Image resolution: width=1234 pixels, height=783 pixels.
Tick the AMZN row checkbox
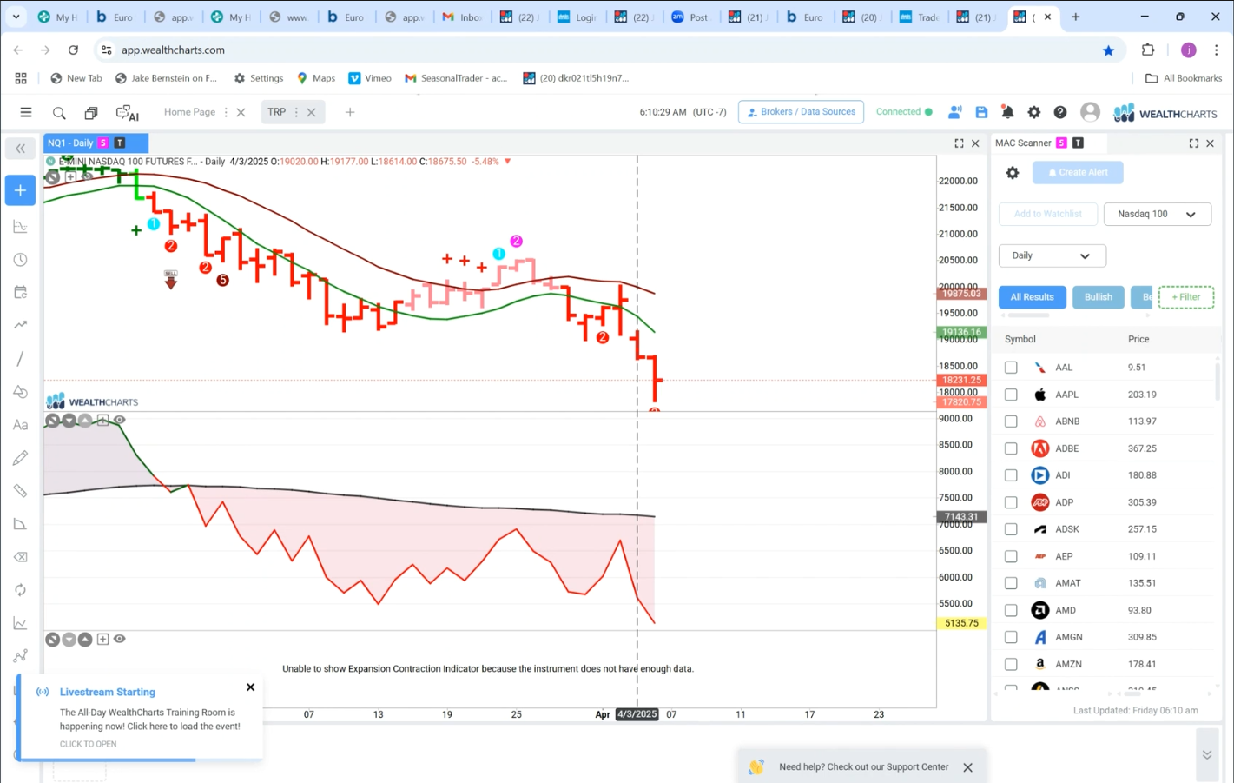tap(1011, 664)
